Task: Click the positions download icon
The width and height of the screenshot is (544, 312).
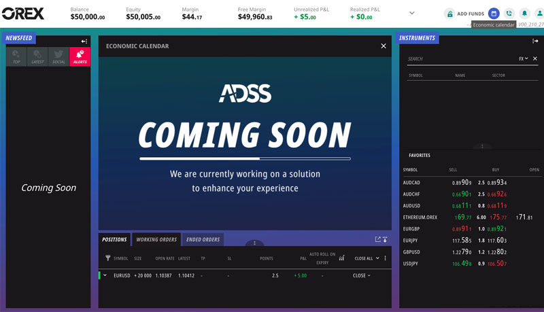Action: tap(385, 239)
